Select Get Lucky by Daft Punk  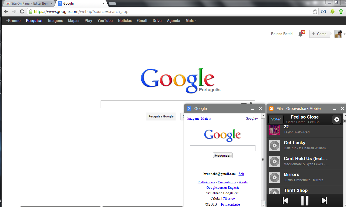pyautogui.click(x=305, y=146)
